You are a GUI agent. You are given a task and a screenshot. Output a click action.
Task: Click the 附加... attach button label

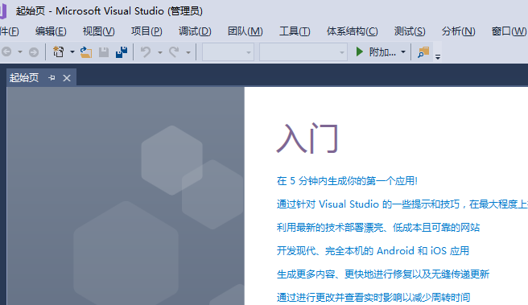382,52
